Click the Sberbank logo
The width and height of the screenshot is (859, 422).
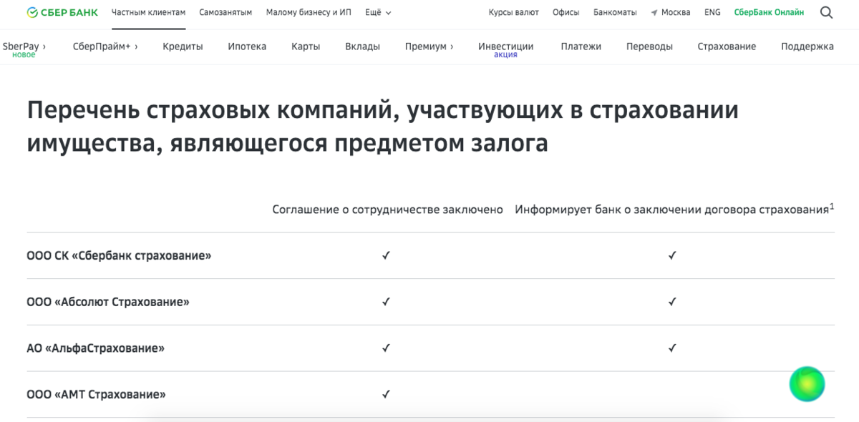tap(62, 12)
